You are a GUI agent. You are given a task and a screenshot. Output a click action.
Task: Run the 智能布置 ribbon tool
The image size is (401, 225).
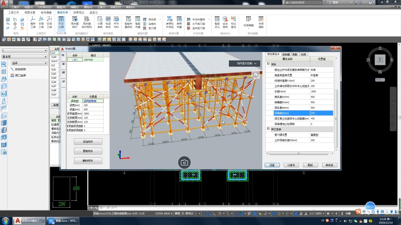[138, 22]
